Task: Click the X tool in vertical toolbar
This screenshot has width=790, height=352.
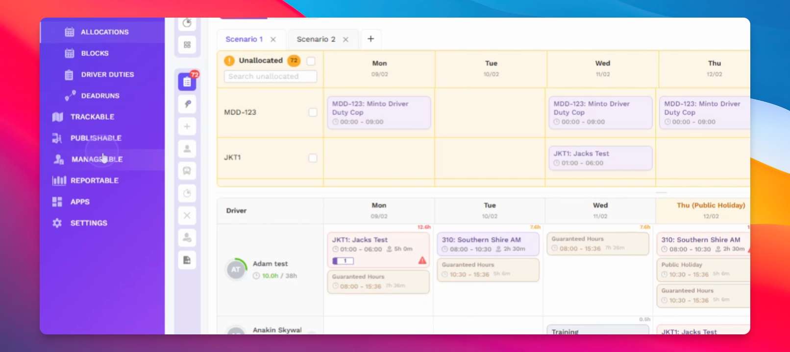Action: [x=187, y=216]
